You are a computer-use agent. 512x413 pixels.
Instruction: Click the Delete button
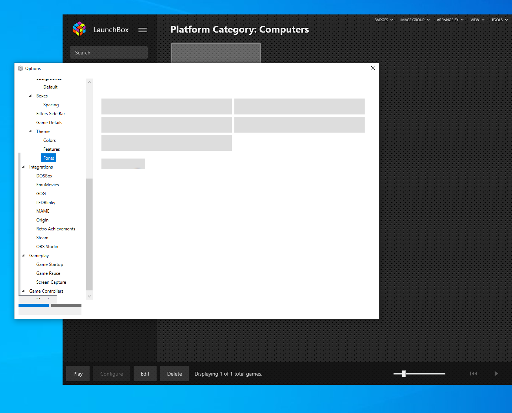pyautogui.click(x=174, y=374)
